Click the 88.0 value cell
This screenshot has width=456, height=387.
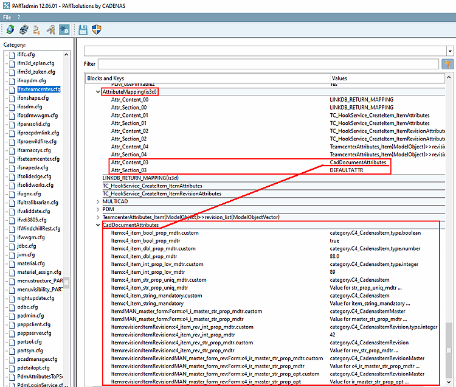click(334, 257)
